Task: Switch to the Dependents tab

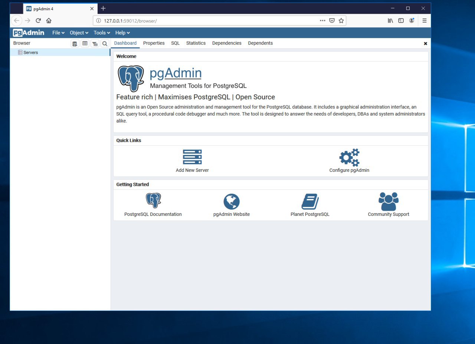Action: [261, 43]
